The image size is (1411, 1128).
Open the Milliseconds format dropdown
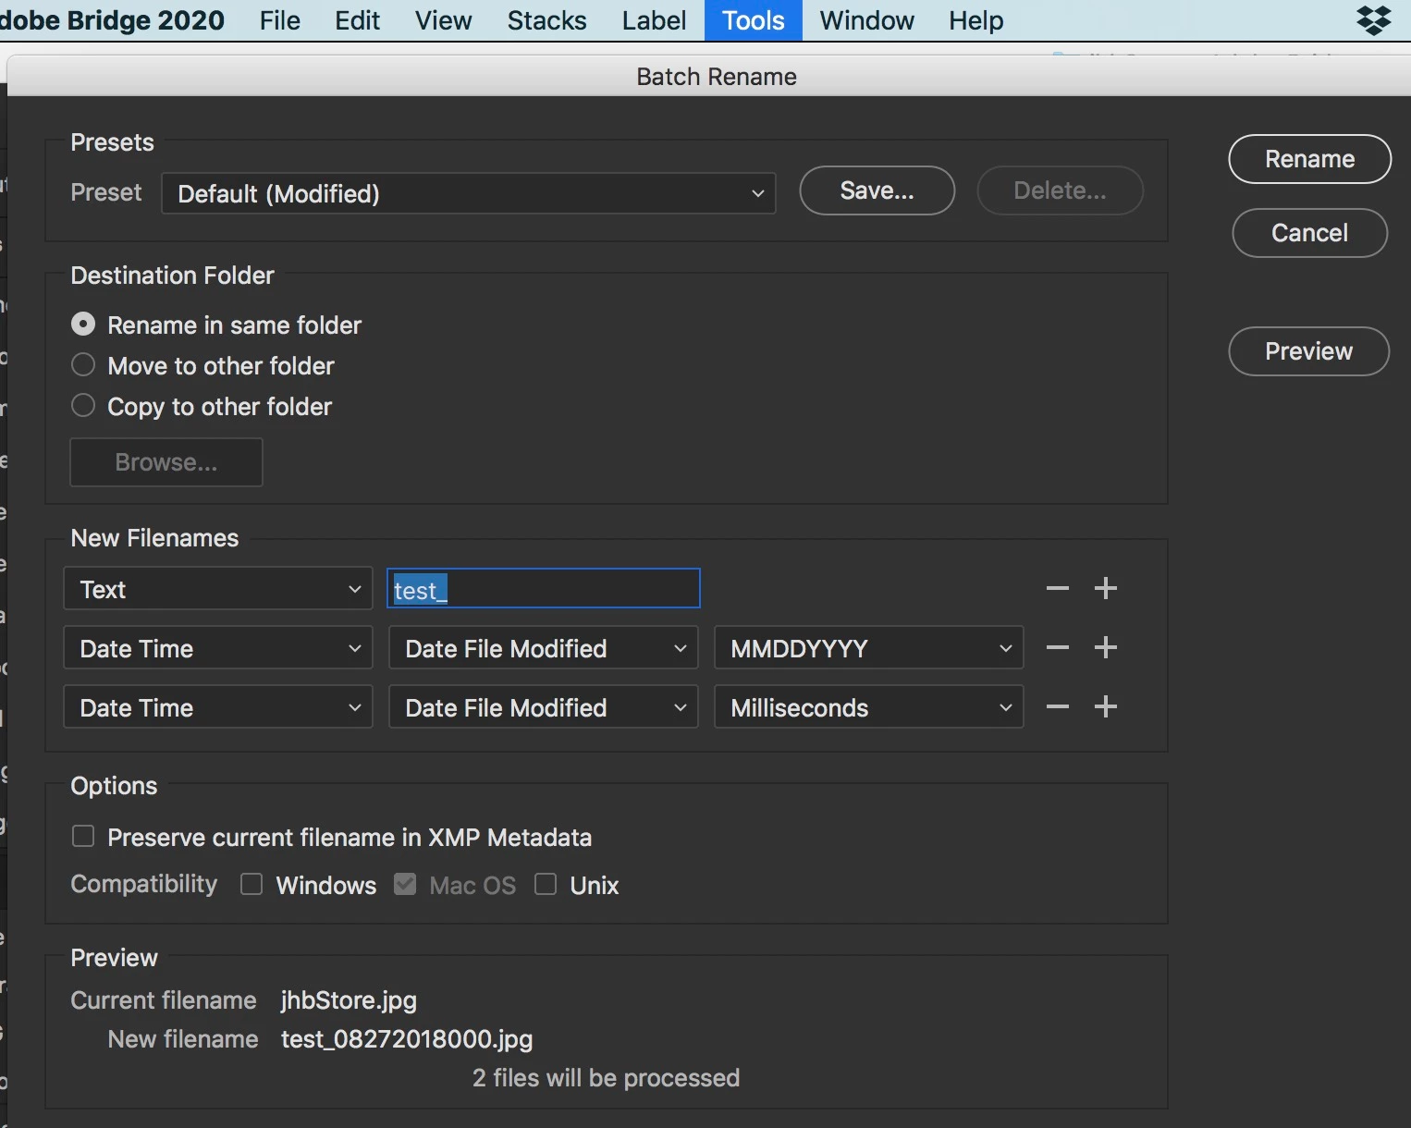pyautogui.click(x=869, y=707)
